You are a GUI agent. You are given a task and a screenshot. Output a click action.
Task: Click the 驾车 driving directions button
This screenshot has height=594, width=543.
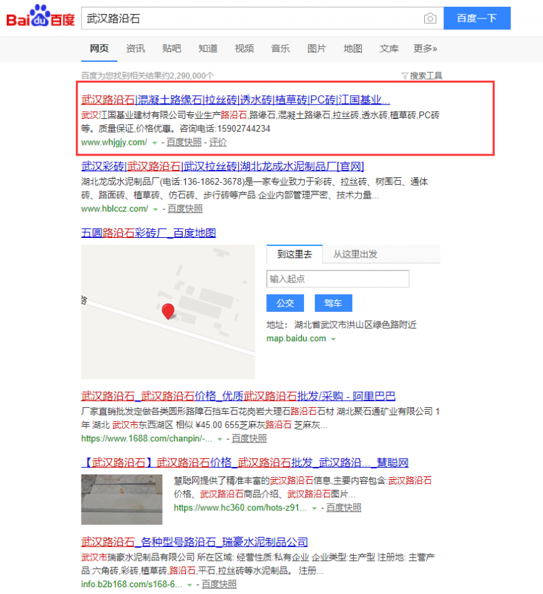pyautogui.click(x=333, y=303)
